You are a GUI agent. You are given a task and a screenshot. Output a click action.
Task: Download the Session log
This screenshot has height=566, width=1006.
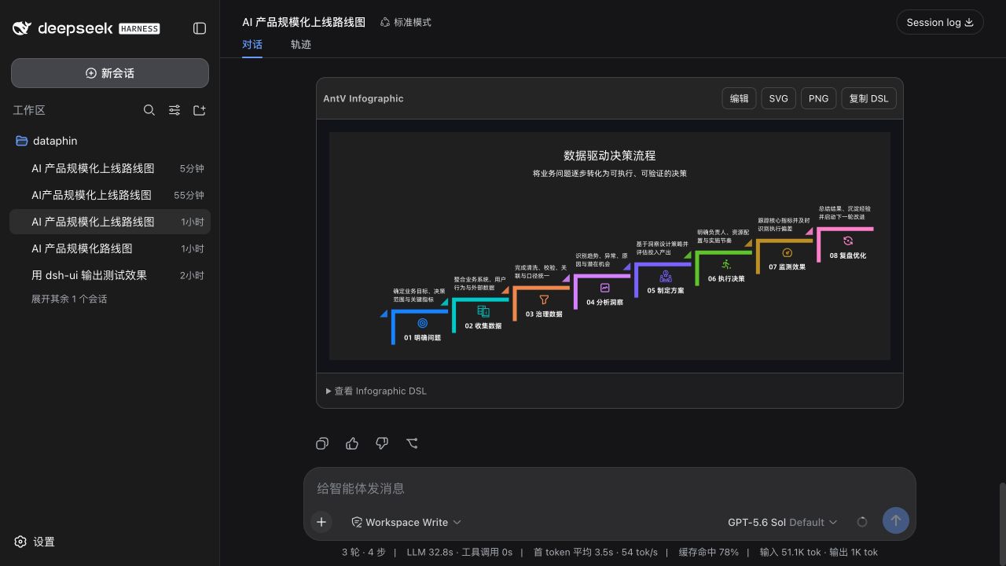940,22
